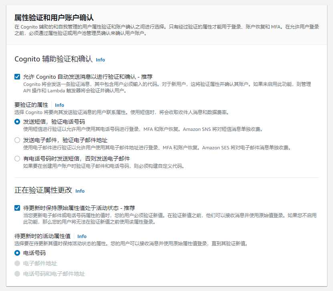Click description mentioning Amazon SES 电子邮件收费

click(x=157, y=148)
